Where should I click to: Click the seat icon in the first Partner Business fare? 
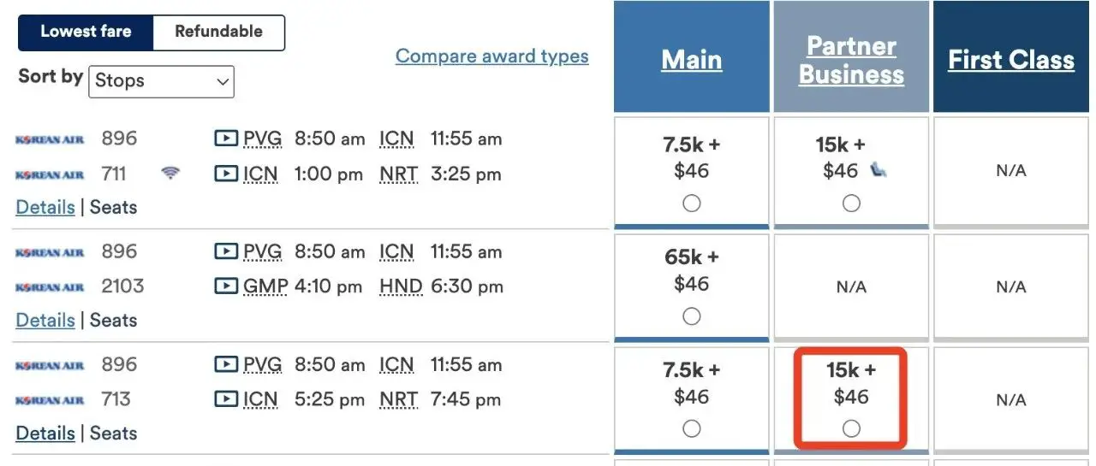tap(878, 171)
